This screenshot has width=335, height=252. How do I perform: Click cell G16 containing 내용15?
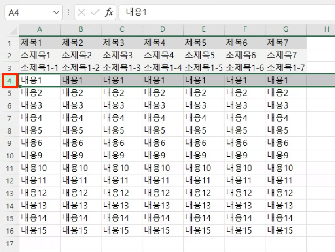(286, 230)
